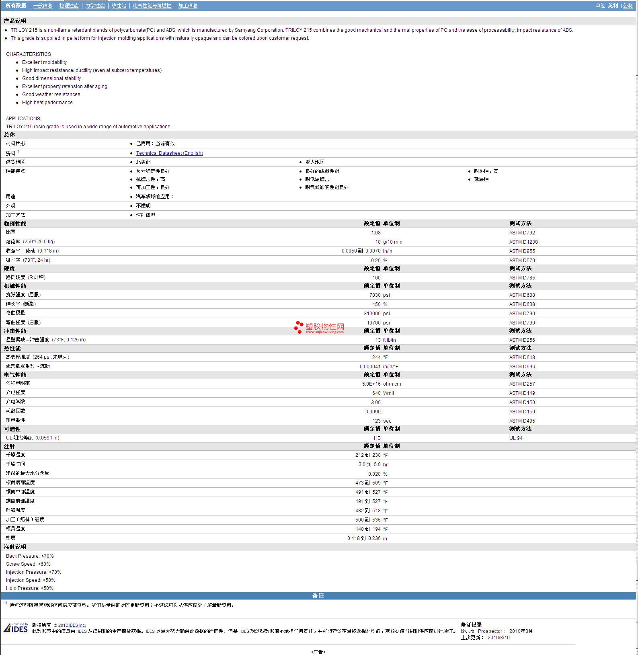Screen dimensions: 638x655
Task: Click the IDES Inc. copyright link
Action: point(77,625)
